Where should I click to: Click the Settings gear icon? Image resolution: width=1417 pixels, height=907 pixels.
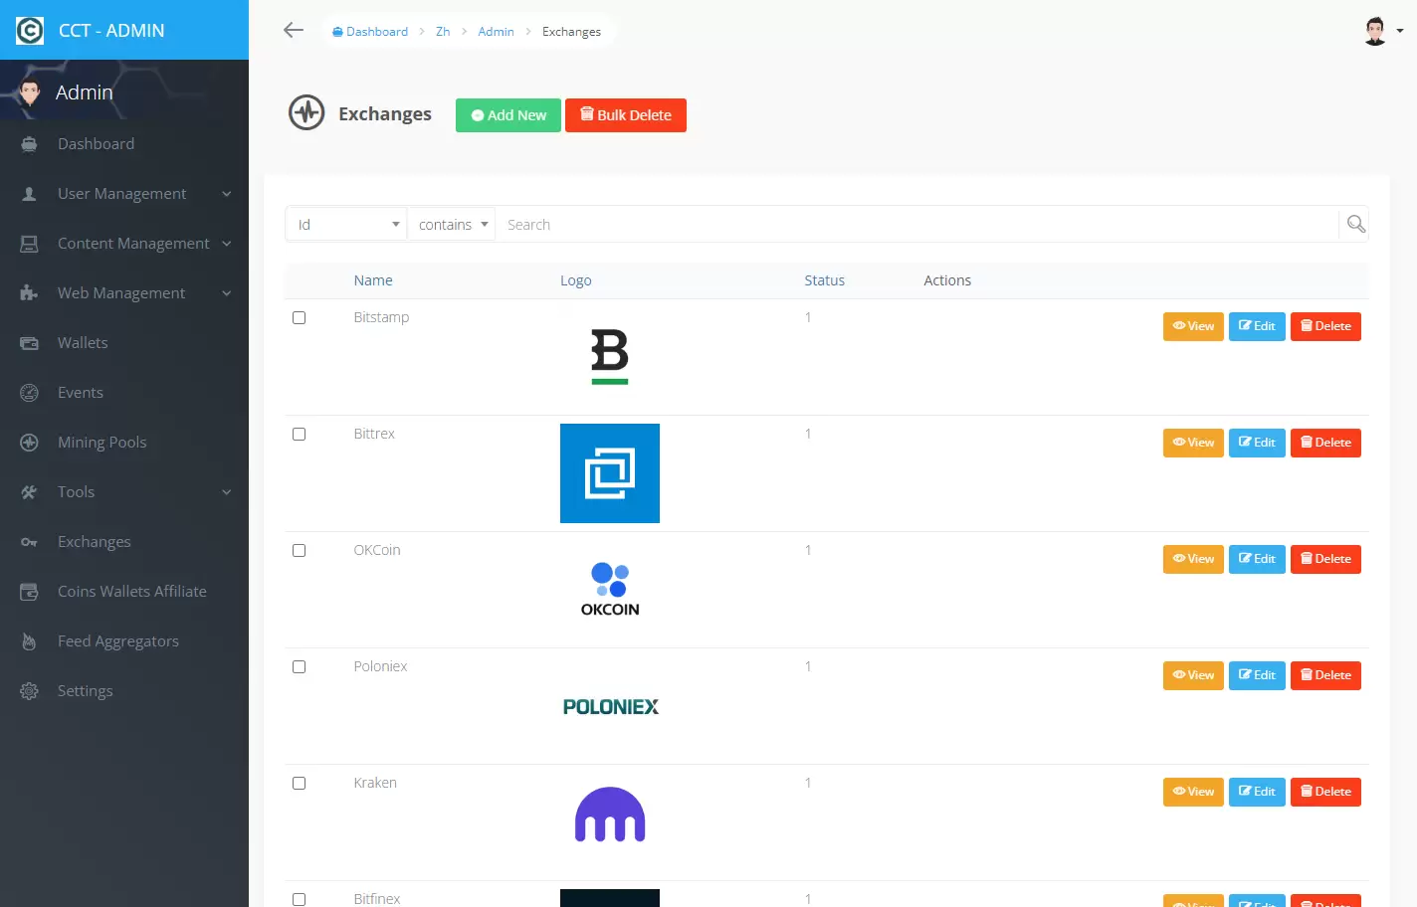click(29, 691)
